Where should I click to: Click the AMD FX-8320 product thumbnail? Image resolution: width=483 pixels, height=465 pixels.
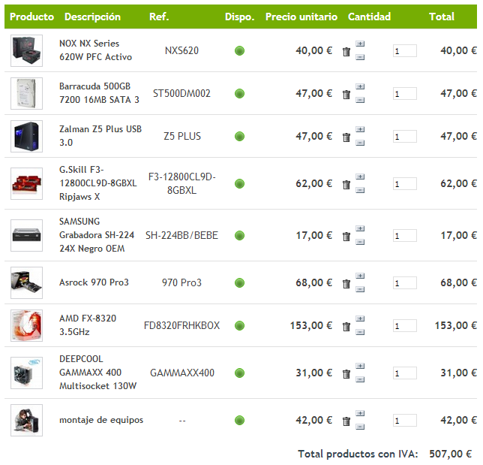point(26,325)
